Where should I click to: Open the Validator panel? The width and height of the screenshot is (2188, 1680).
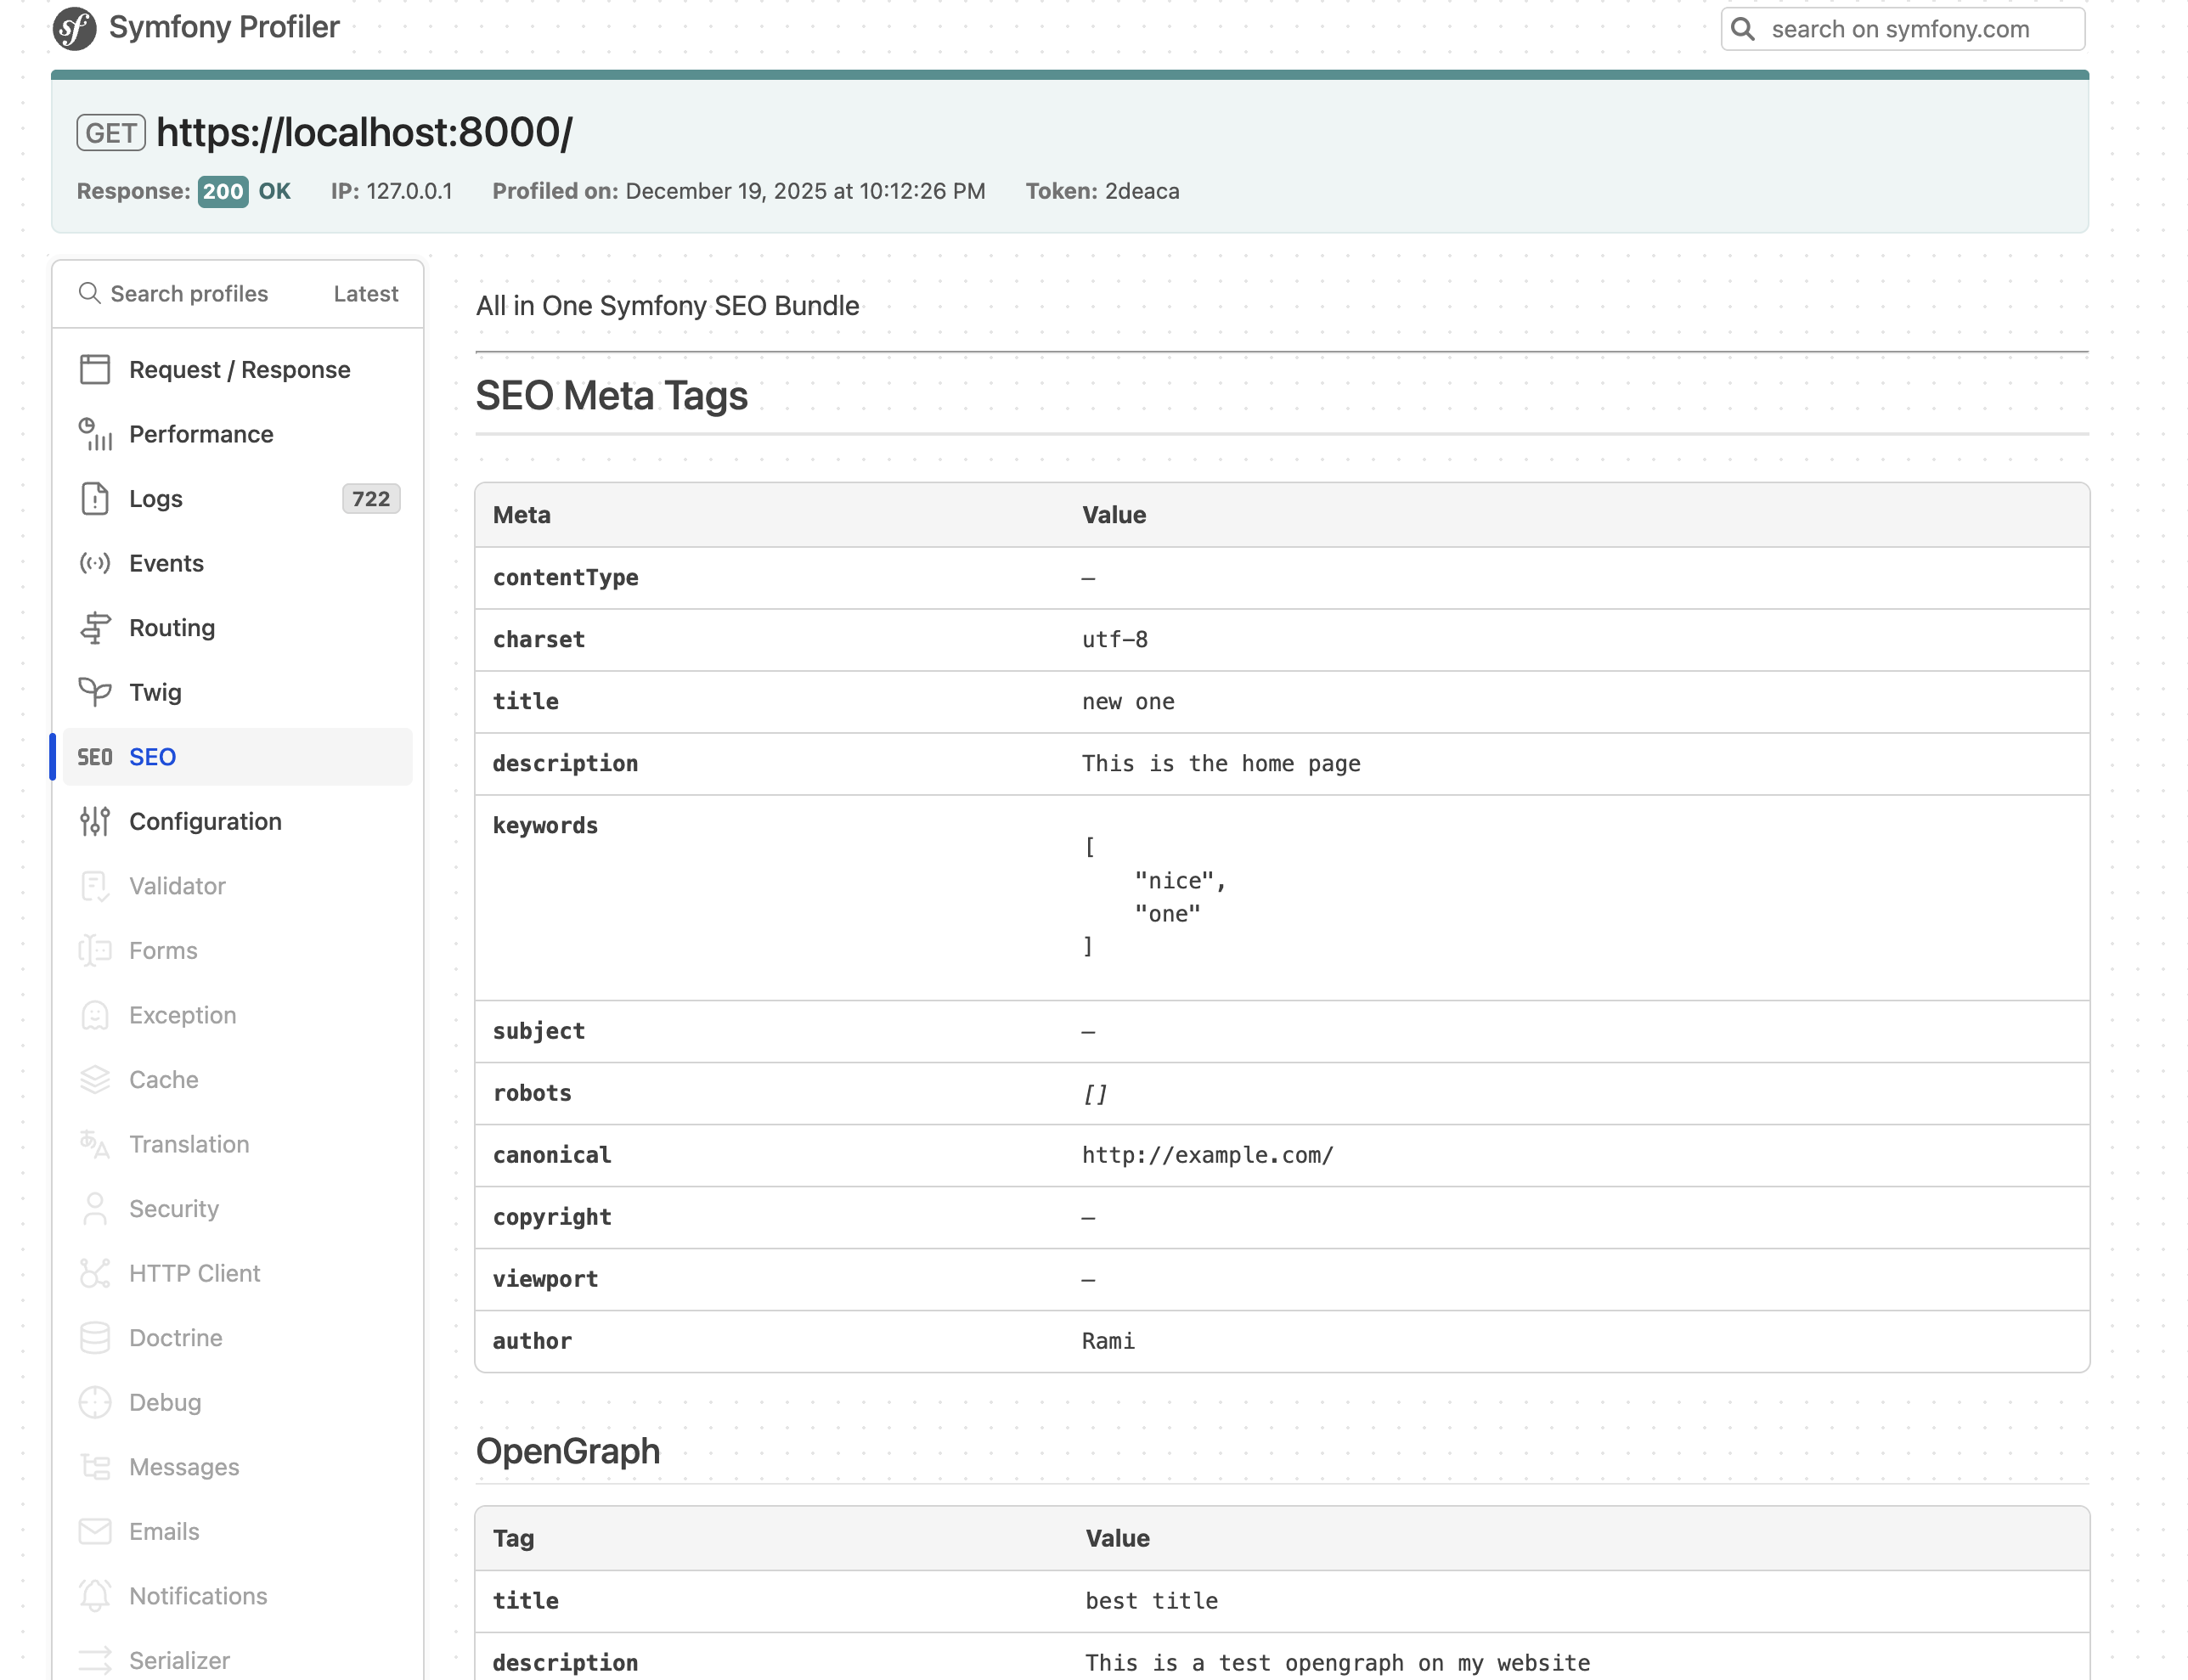[x=177, y=886]
